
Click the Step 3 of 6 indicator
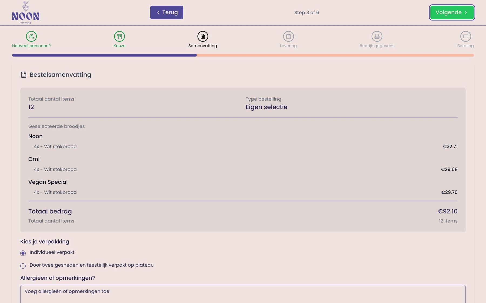pos(307,12)
